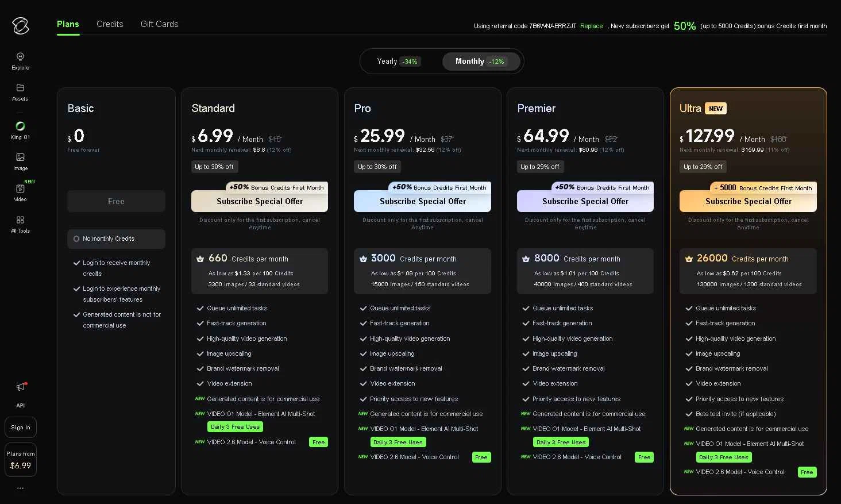Image resolution: width=841 pixels, height=504 pixels.
Task: Click Ultra plan +5000 Bonus Credits banner
Action: [763, 187]
